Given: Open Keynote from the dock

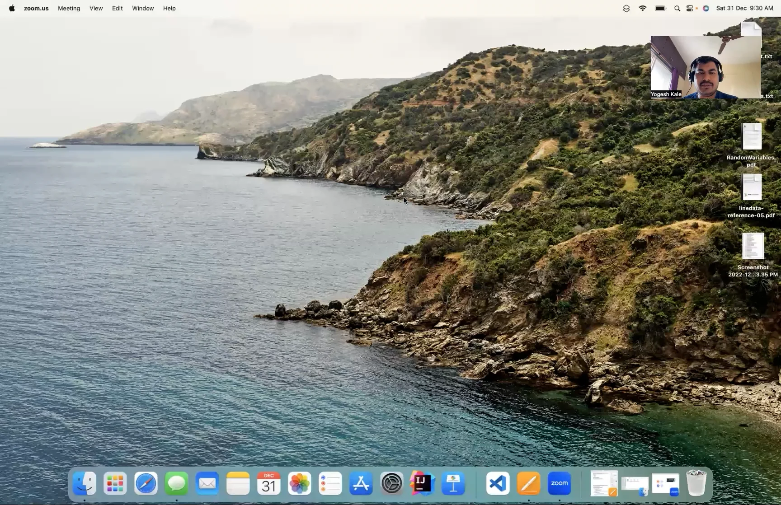Looking at the screenshot, I should tap(453, 483).
